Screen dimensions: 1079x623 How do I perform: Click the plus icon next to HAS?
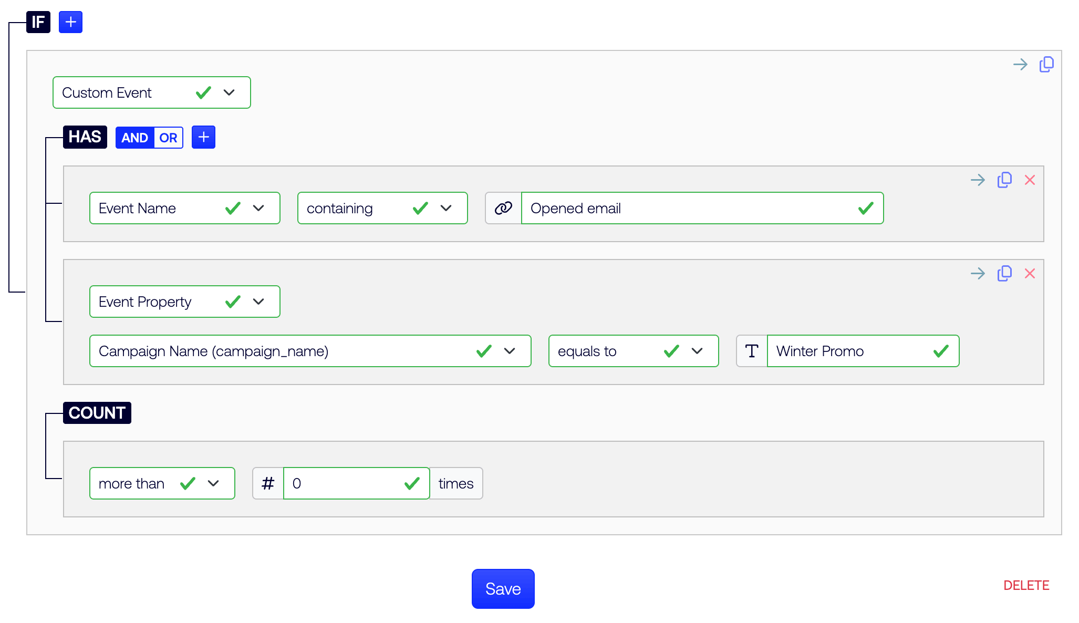click(203, 137)
